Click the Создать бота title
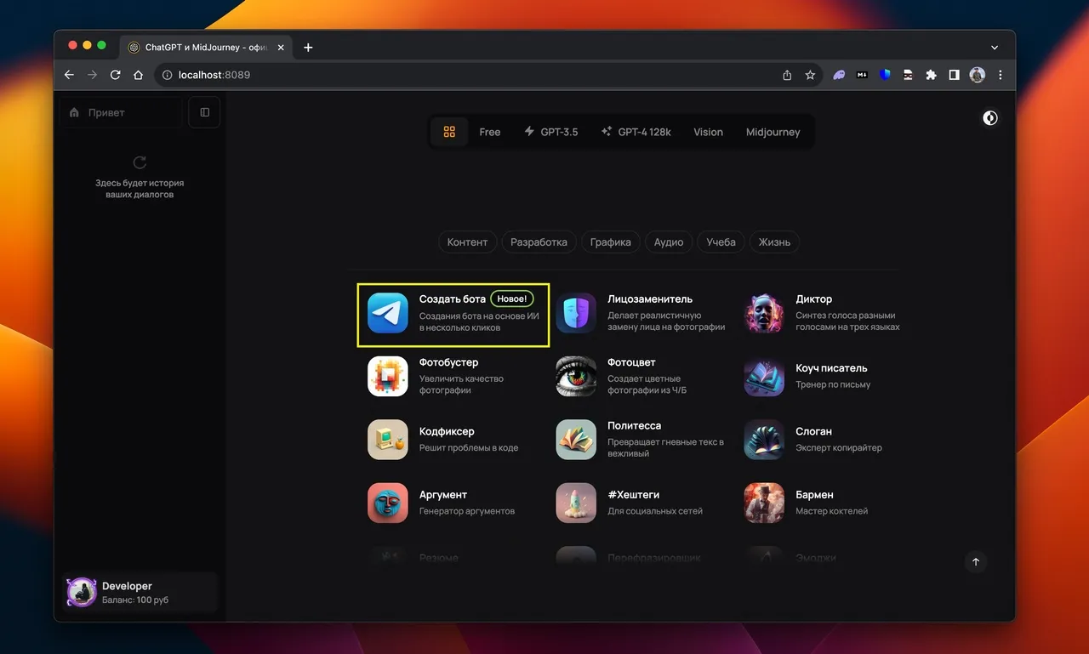The width and height of the screenshot is (1089, 654). coord(453,299)
